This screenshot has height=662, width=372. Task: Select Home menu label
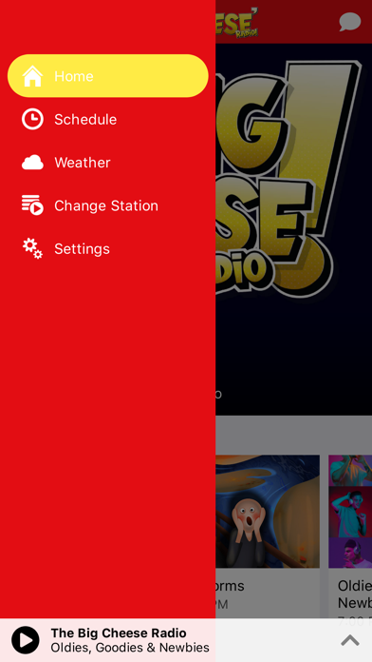[74, 76]
